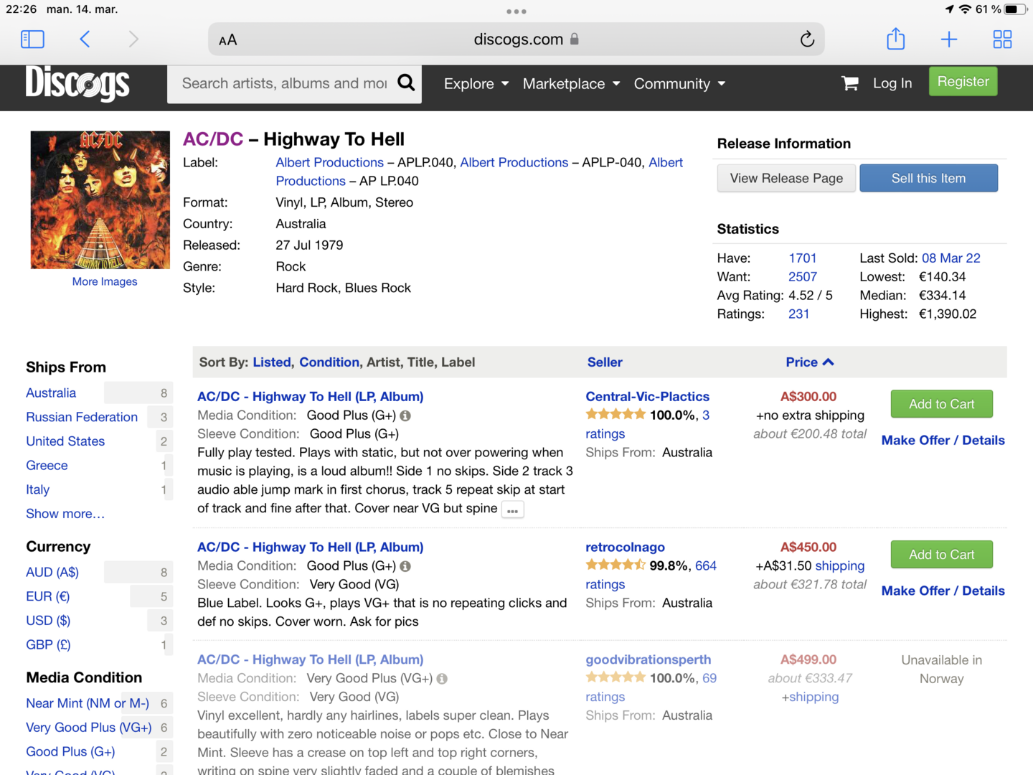Viewport: 1033px width, 775px height.
Task: Tap the multitasking three-dots at top
Action: pyautogui.click(x=516, y=11)
